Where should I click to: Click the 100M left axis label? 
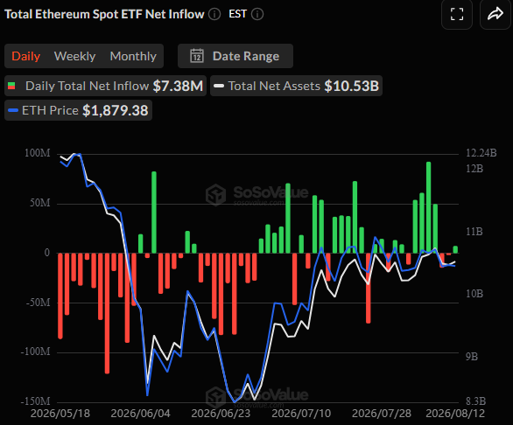point(38,153)
